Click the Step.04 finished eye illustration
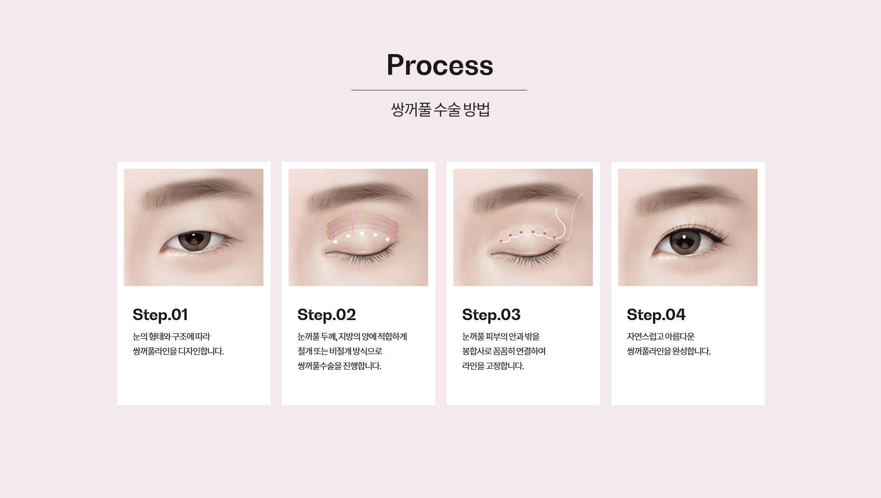 pyautogui.click(x=688, y=227)
